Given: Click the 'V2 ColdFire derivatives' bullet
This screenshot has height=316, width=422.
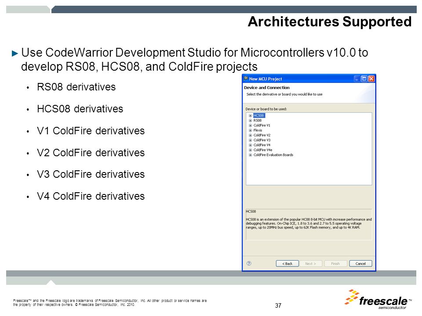Looking at the screenshot, I should [91, 153].
